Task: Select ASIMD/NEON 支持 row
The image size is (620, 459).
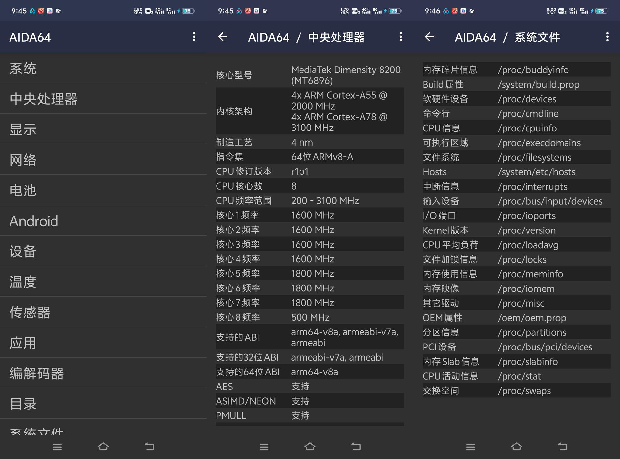Action: [310, 401]
